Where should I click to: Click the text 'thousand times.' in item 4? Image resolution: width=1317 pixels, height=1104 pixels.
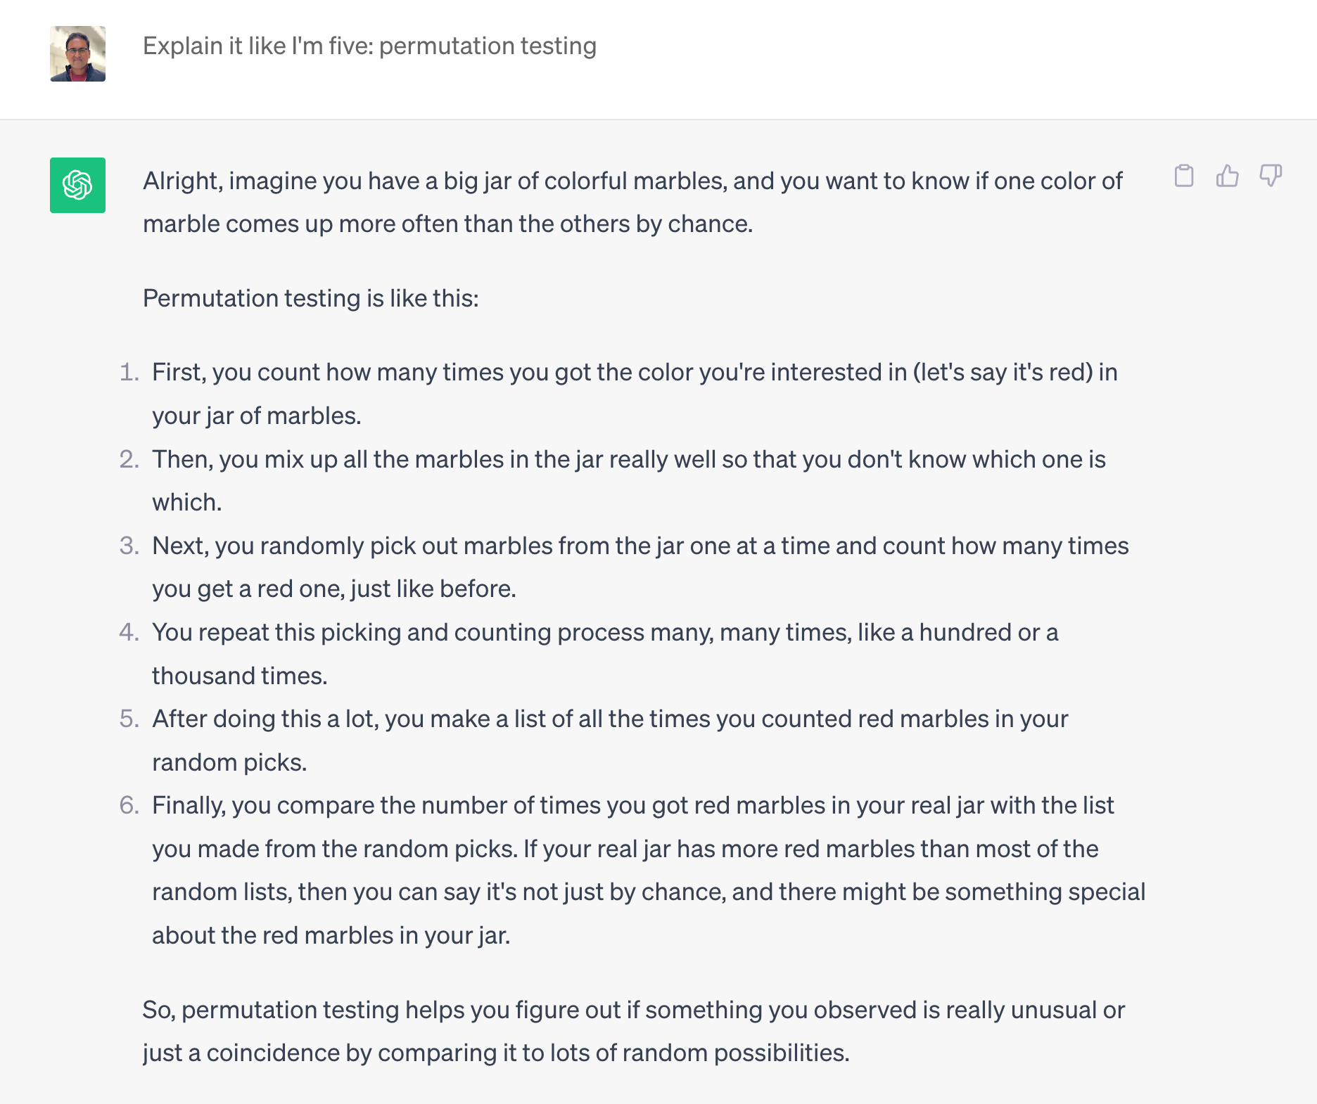(239, 676)
